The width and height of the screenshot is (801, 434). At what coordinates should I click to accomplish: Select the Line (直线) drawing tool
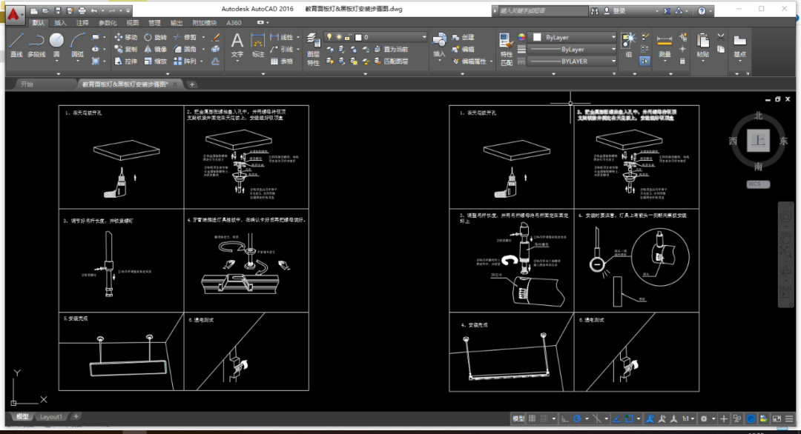16,44
